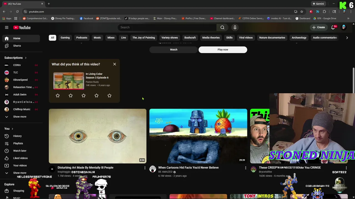355x199 pixels.
Task: Open the You header chevron
Action: coord(12,129)
